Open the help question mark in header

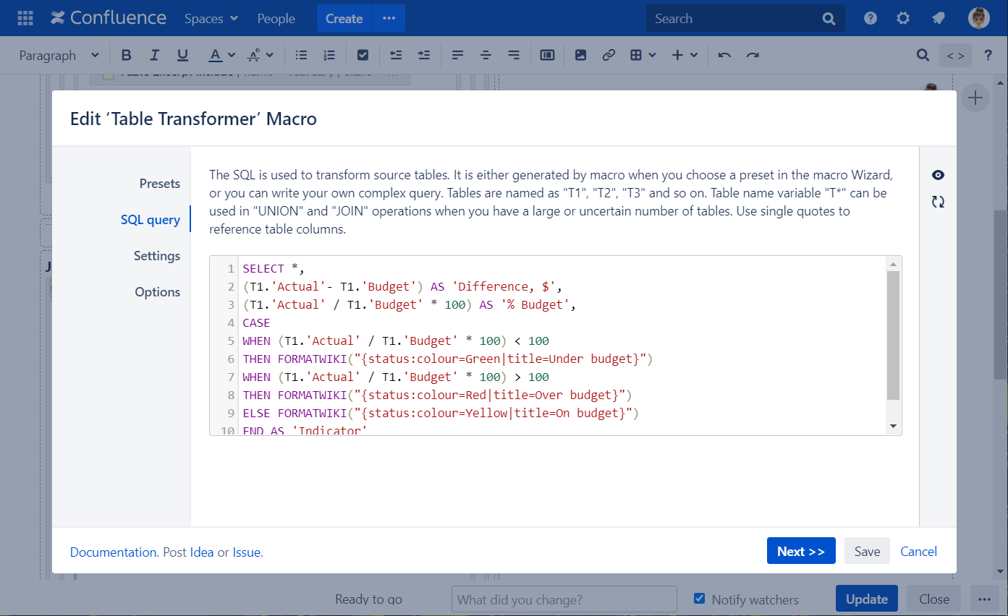click(x=871, y=18)
